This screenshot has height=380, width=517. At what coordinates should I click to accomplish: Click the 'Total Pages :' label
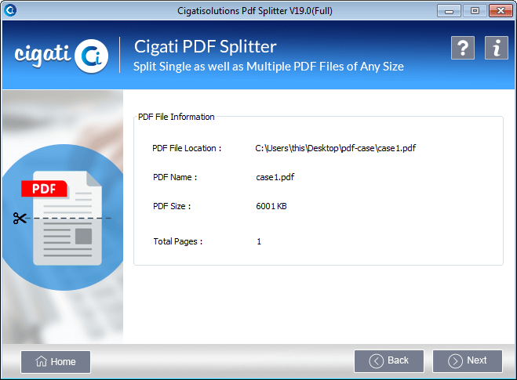pyautogui.click(x=178, y=241)
